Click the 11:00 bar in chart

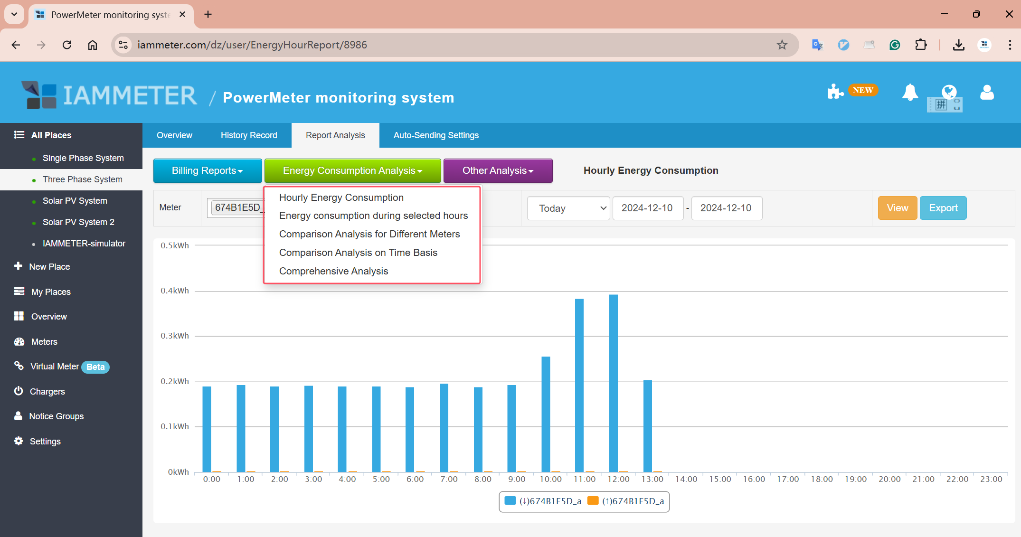[x=579, y=385]
